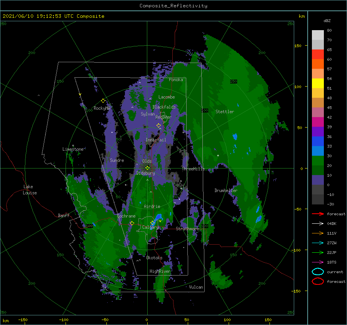Viewport: 347px width, 325px height.
Task: Click the Drumheller city label
Action: pos(226,191)
